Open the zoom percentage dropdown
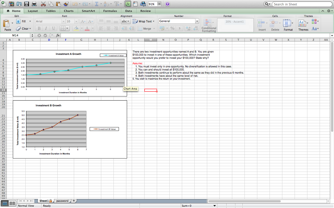Viewport: 334px width, 208px height. point(159,4)
